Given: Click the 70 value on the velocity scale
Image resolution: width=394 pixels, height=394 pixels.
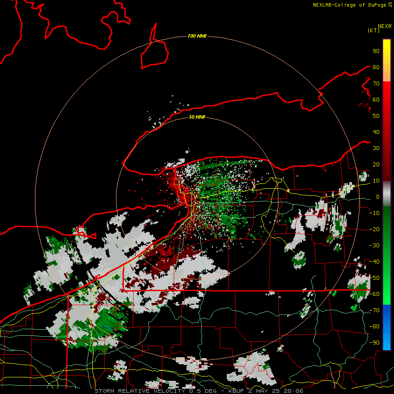Looking at the screenshot, I should 376,84.
